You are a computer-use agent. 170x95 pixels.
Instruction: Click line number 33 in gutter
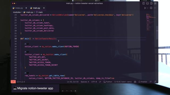pos(15,39)
